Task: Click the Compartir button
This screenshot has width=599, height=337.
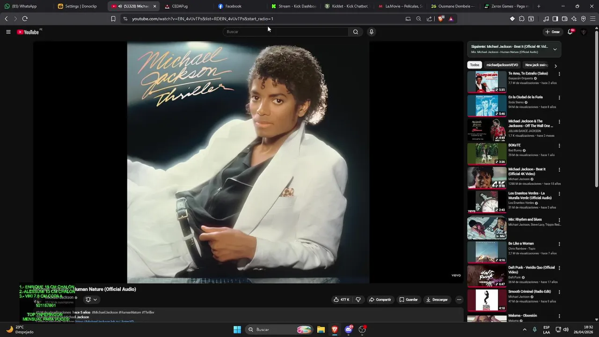Action: [x=380, y=300]
